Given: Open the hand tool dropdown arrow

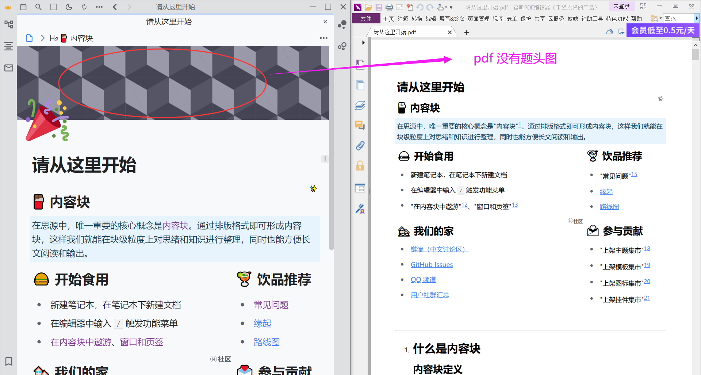Looking at the screenshot, I should 446,7.
